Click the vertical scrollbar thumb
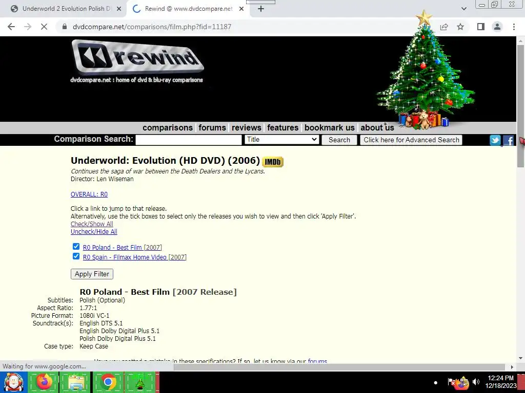 click(521, 105)
